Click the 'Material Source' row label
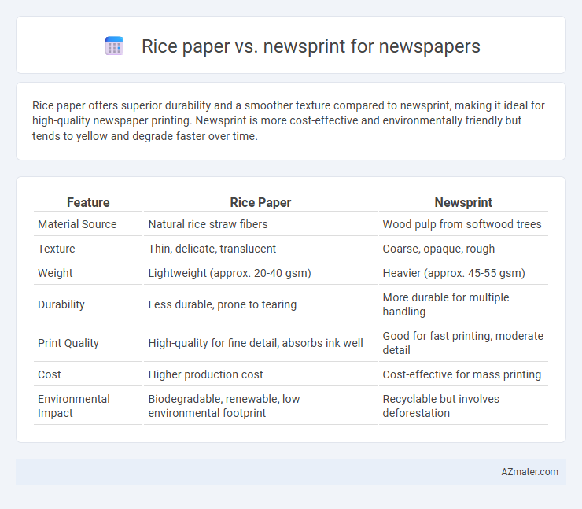The height and width of the screenshot is (509, 582). coord(77,224)
